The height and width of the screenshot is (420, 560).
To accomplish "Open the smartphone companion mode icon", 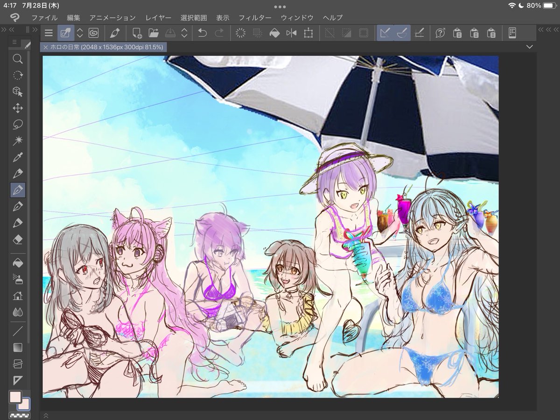I will (x=512, y=33).
